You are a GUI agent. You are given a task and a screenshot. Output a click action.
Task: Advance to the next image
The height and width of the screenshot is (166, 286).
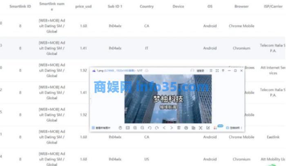point(171,128)
